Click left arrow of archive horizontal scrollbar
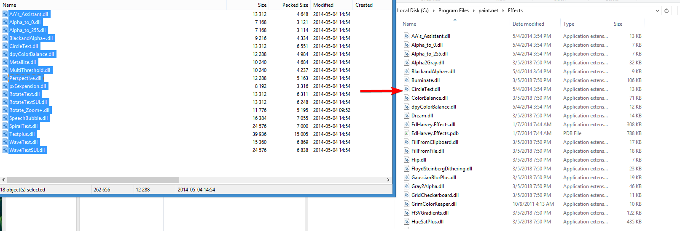680x231 pixels. [x=3, y=180]
